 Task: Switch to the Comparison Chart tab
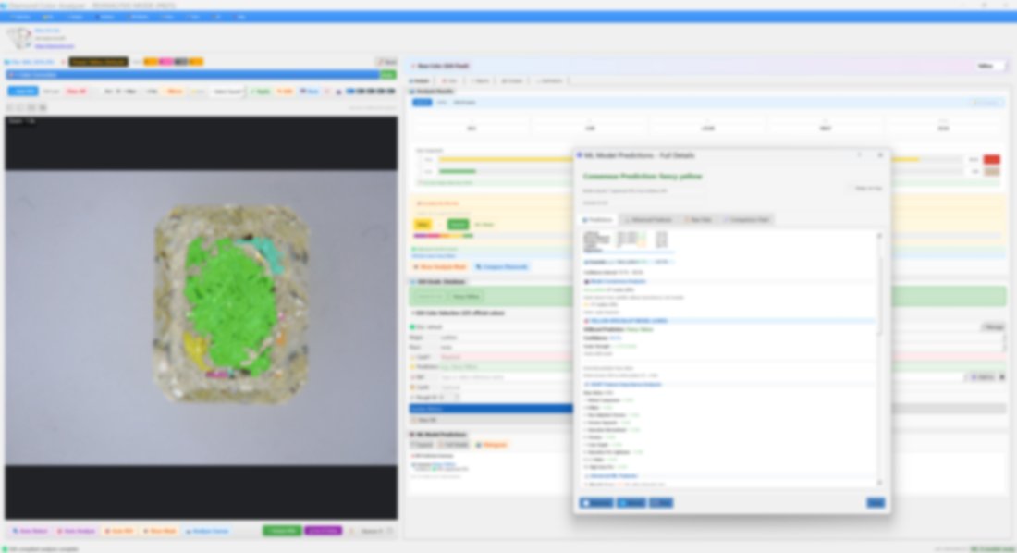click(x=749, y=220)
